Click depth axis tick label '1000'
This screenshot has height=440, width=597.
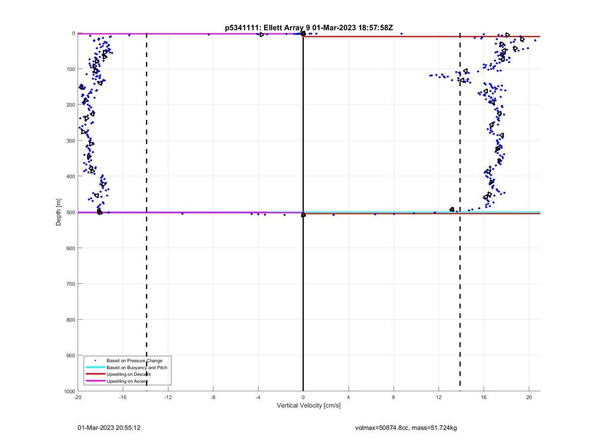coord(69,392)
